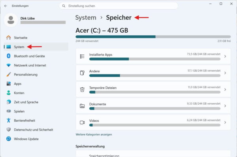Click the 231 GB frei text

pos(224,41)
